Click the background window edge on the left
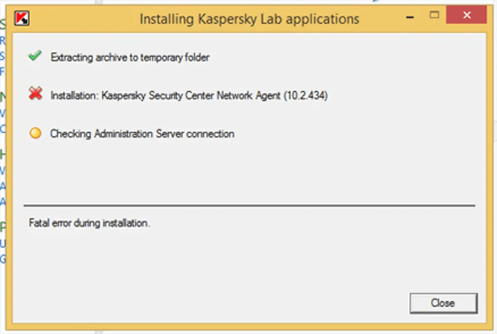The image size is (497, 334). [x=4, y=157]
